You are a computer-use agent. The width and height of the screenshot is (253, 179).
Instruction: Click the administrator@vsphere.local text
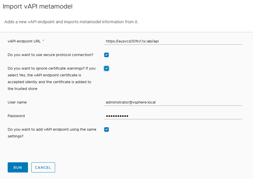pyautogui.click(x=130, y=102)
